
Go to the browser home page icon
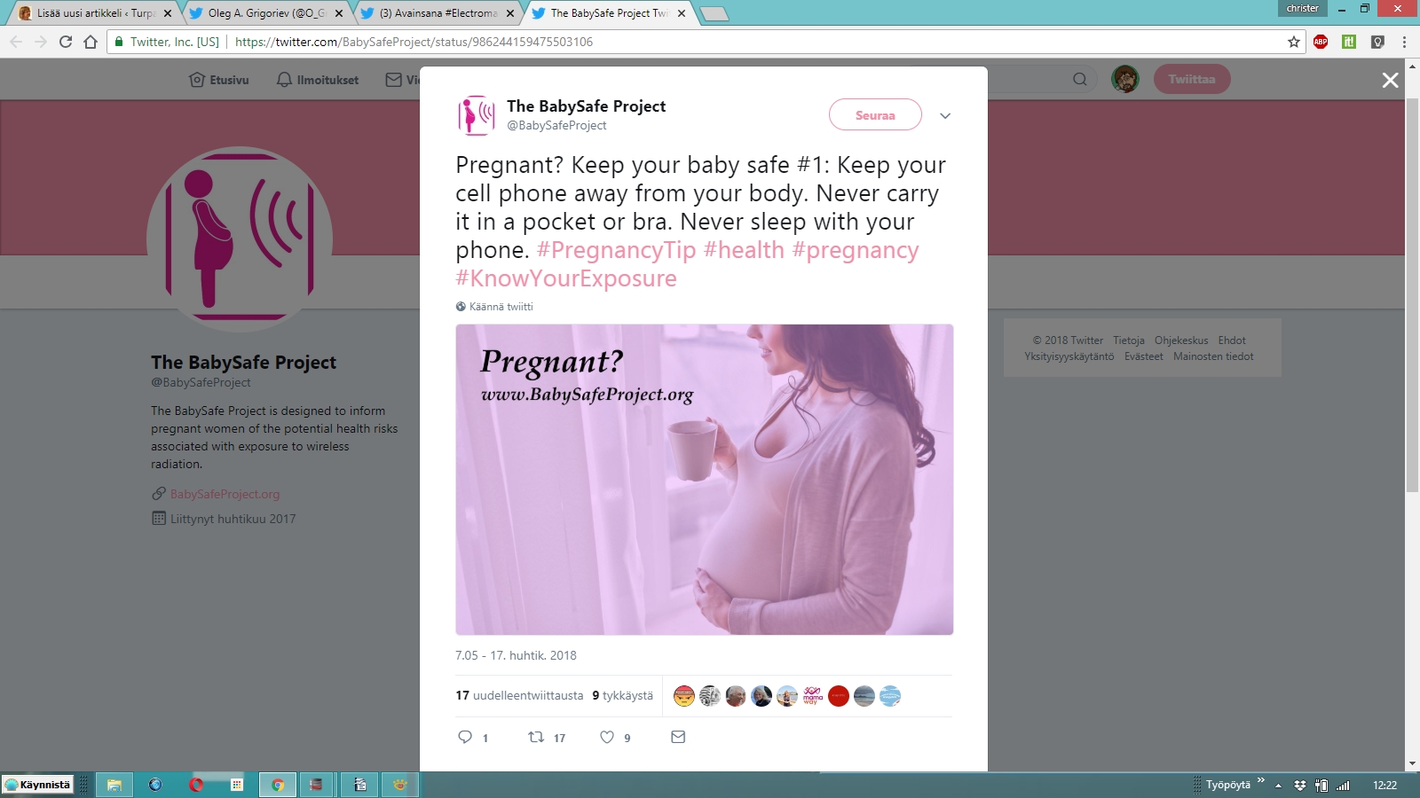(x=91, y=42)
